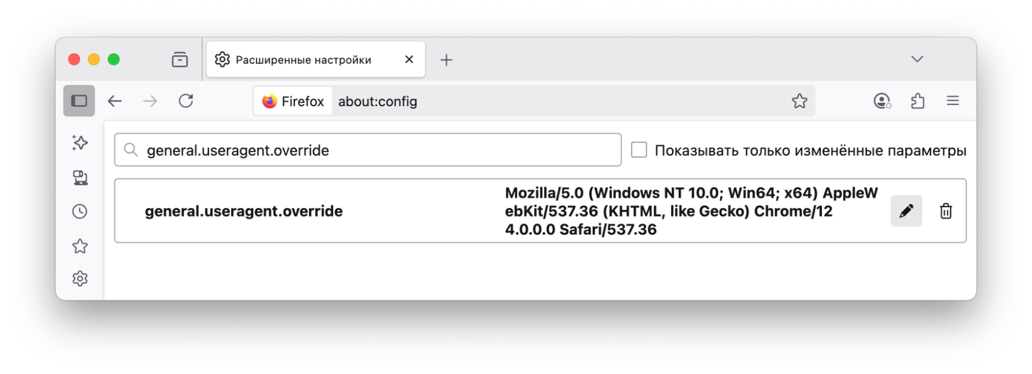Collapse the sidebar with its toggle icon
This screenshot has height=374, width=1032.
[78, 101]
